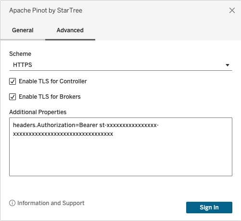Switch to the General tab

[x=23, y=30]
